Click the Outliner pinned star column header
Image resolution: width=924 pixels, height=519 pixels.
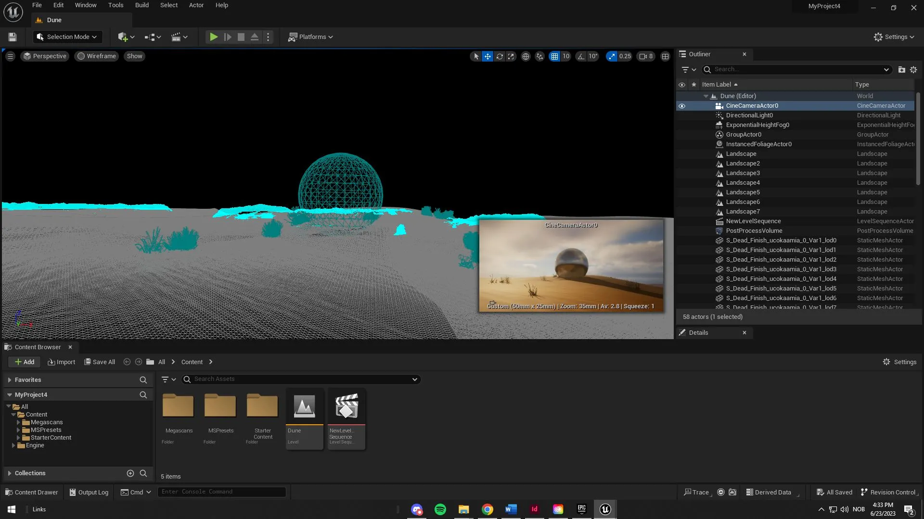tap(693, 85)
